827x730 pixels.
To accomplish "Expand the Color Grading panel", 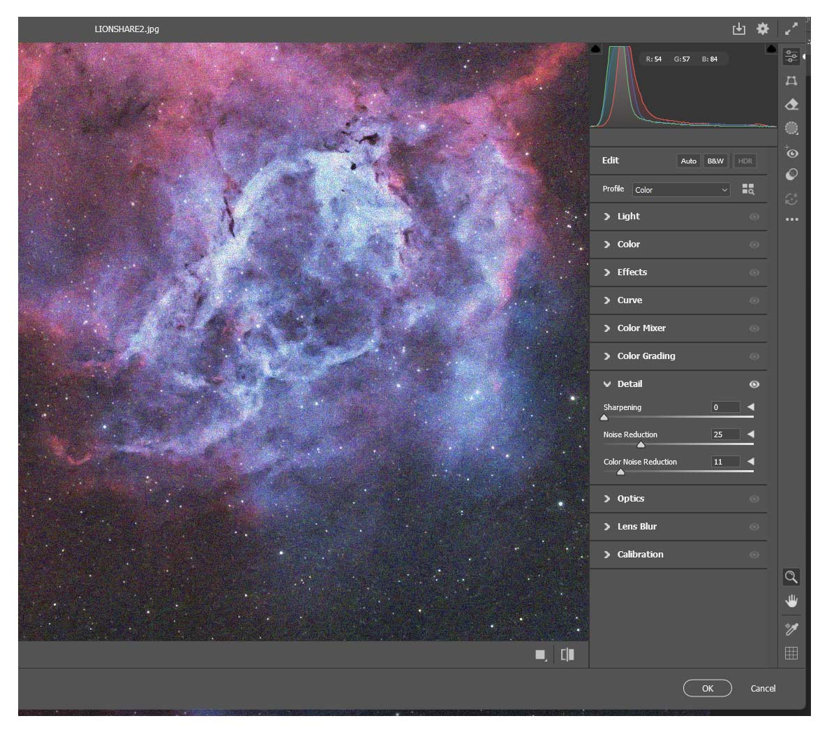I will (646, 356).
